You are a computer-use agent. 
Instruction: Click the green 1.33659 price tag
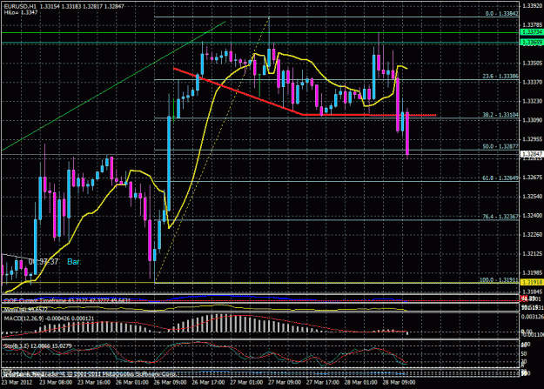[x=532, y=43]
